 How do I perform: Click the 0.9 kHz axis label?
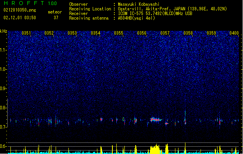[3, 89]
